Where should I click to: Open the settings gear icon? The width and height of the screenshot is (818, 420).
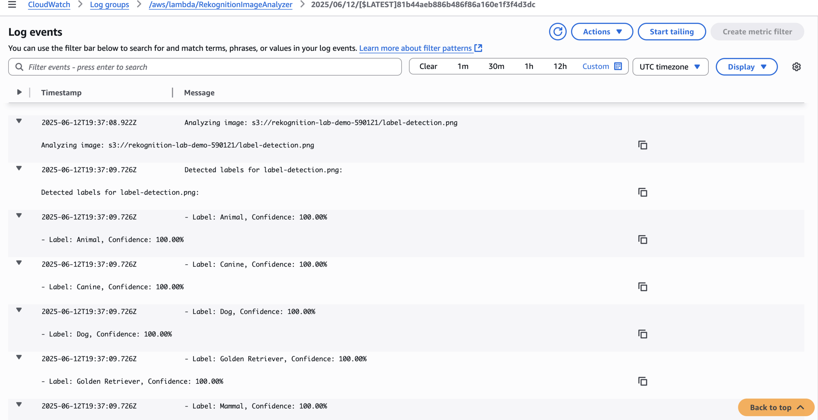pyautogui.click(x=796, y=67)
